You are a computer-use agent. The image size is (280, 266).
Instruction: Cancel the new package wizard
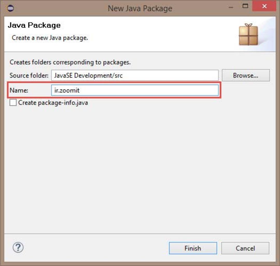coord(245,248)
